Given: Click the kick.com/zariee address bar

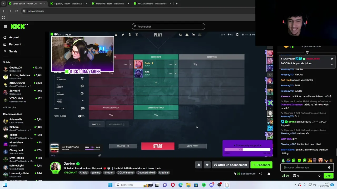Looking at the screenshot, I should (x=138, y=11).
